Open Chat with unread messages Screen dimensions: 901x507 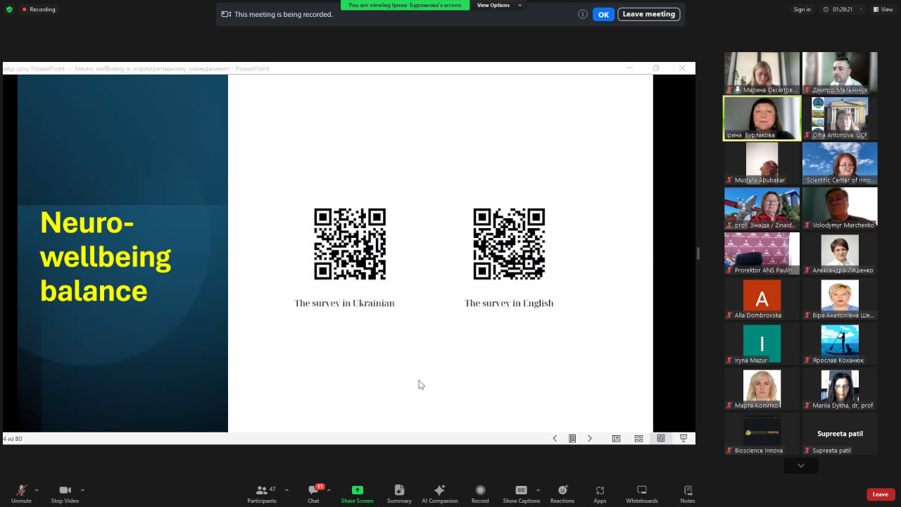[313, 494]
